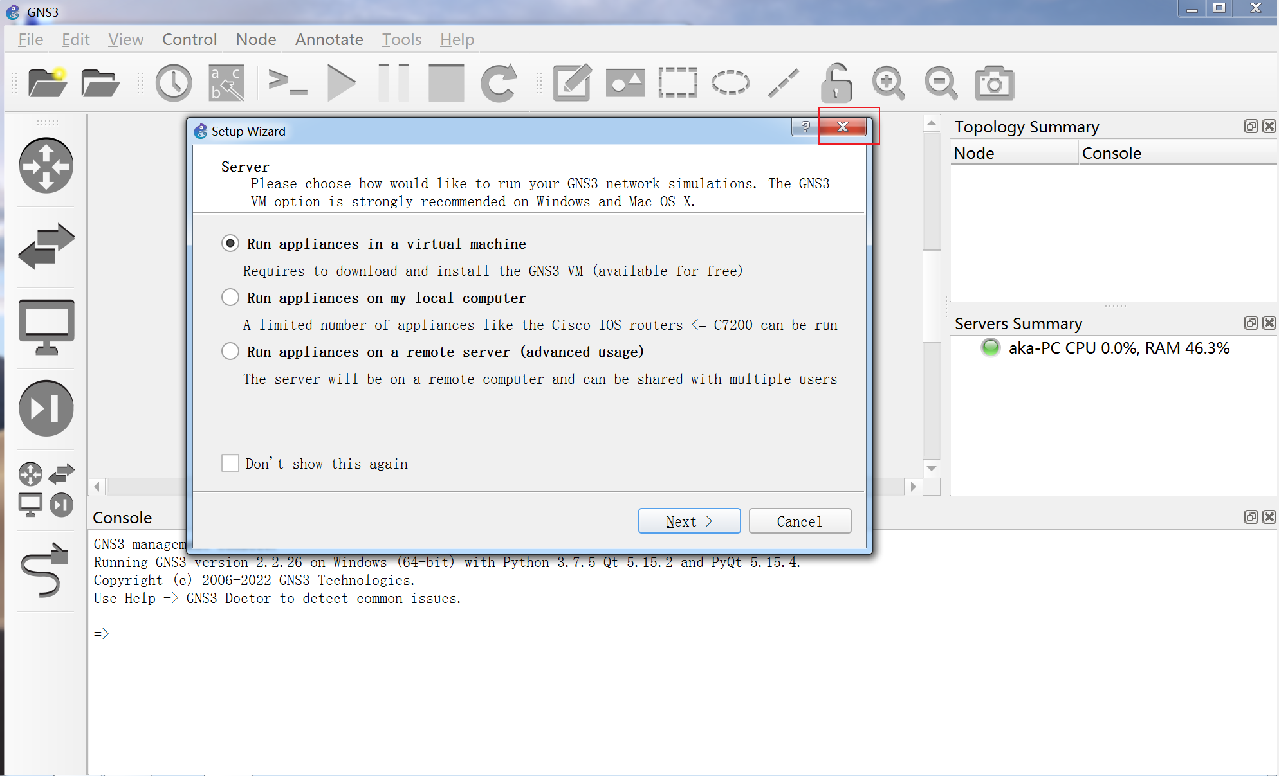Maximize the GNS3 window

(x=1219, y=9)
